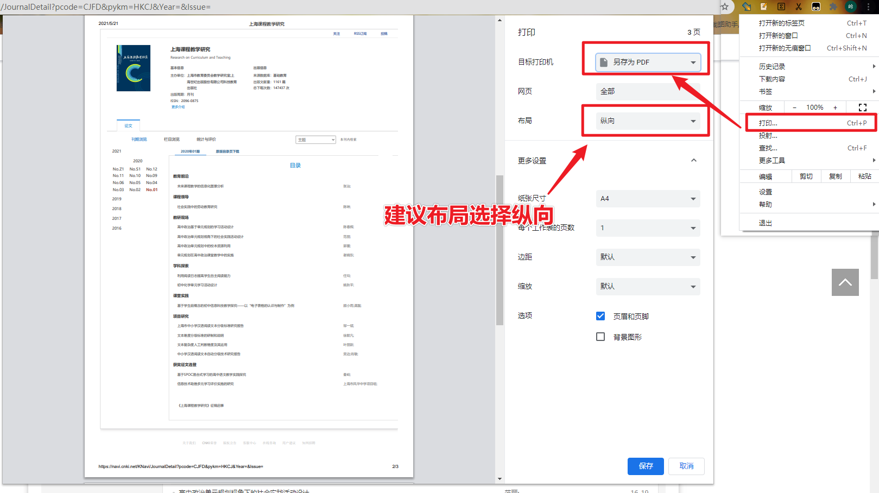Select 打开新的窗口 in the menu
This screenshot has height=493, width=879.
[809, 35]
